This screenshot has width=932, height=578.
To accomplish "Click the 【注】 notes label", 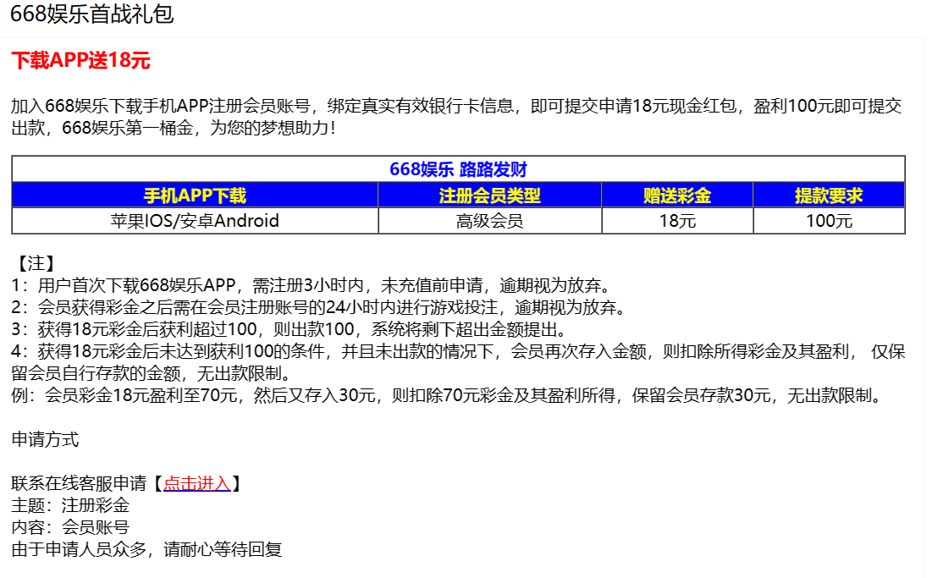I will point(36,263).
